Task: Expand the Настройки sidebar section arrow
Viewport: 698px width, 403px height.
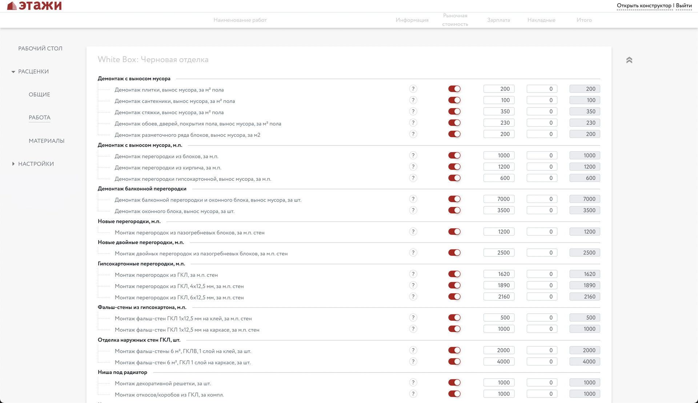Action: point(13,164)
